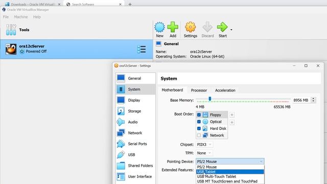The height and width of the screenshot is (184, 327).
Task: Select the Optical boot order entry
Action: pyautogui.click(x=212, y=122)
